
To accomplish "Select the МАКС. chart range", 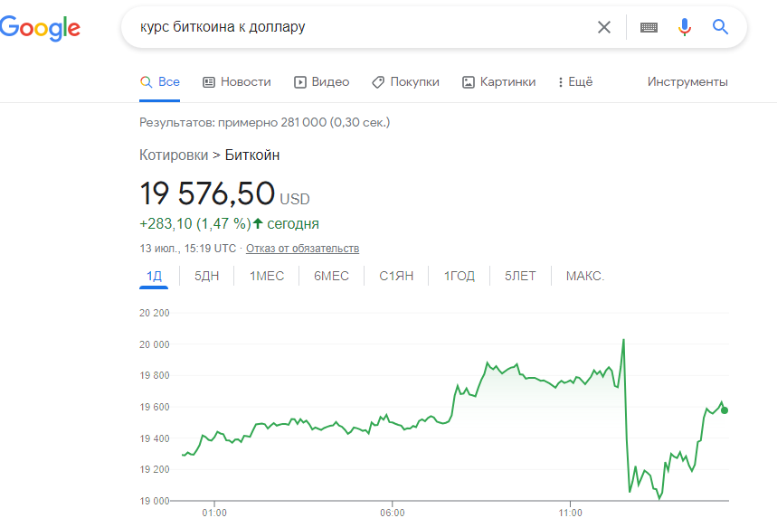I will pos(584,276).
